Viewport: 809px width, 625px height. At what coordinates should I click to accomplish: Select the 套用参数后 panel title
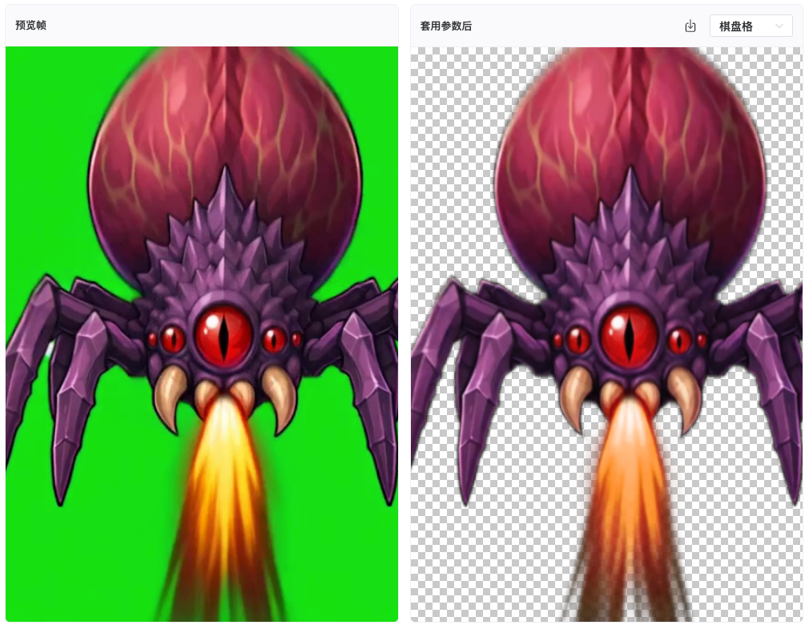point(446,26)
